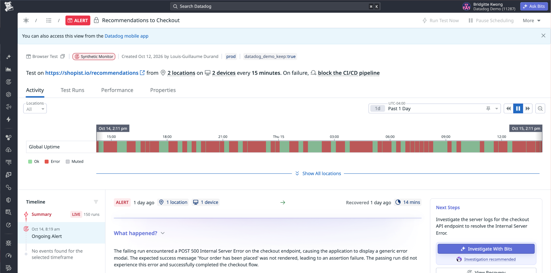Step back in time with rewind button

508,109
